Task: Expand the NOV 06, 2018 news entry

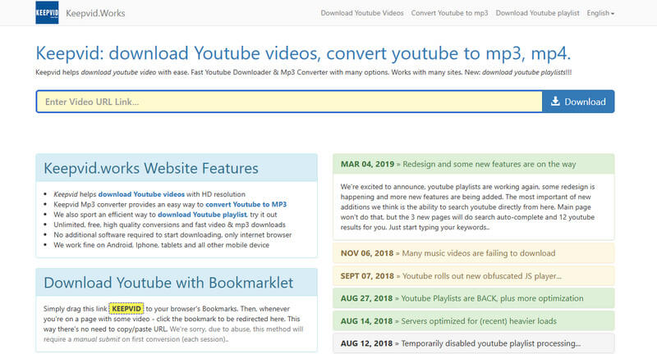Action: point(474,253)
